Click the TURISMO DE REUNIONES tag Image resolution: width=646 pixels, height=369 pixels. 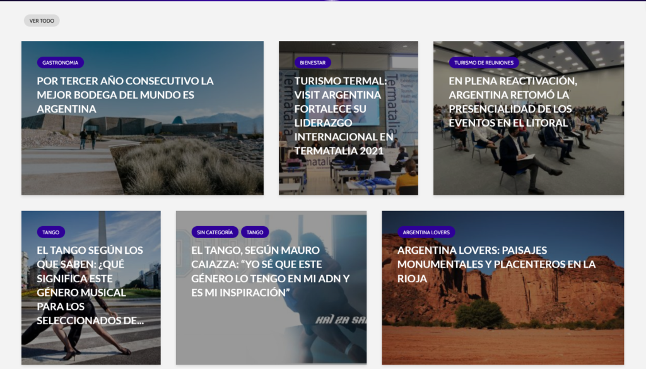point(484,63)
